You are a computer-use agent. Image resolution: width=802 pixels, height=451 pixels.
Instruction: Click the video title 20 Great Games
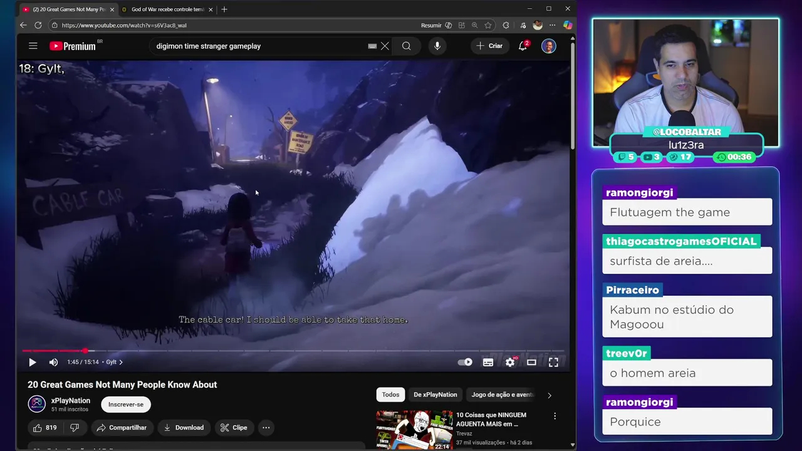pos(122,385)
